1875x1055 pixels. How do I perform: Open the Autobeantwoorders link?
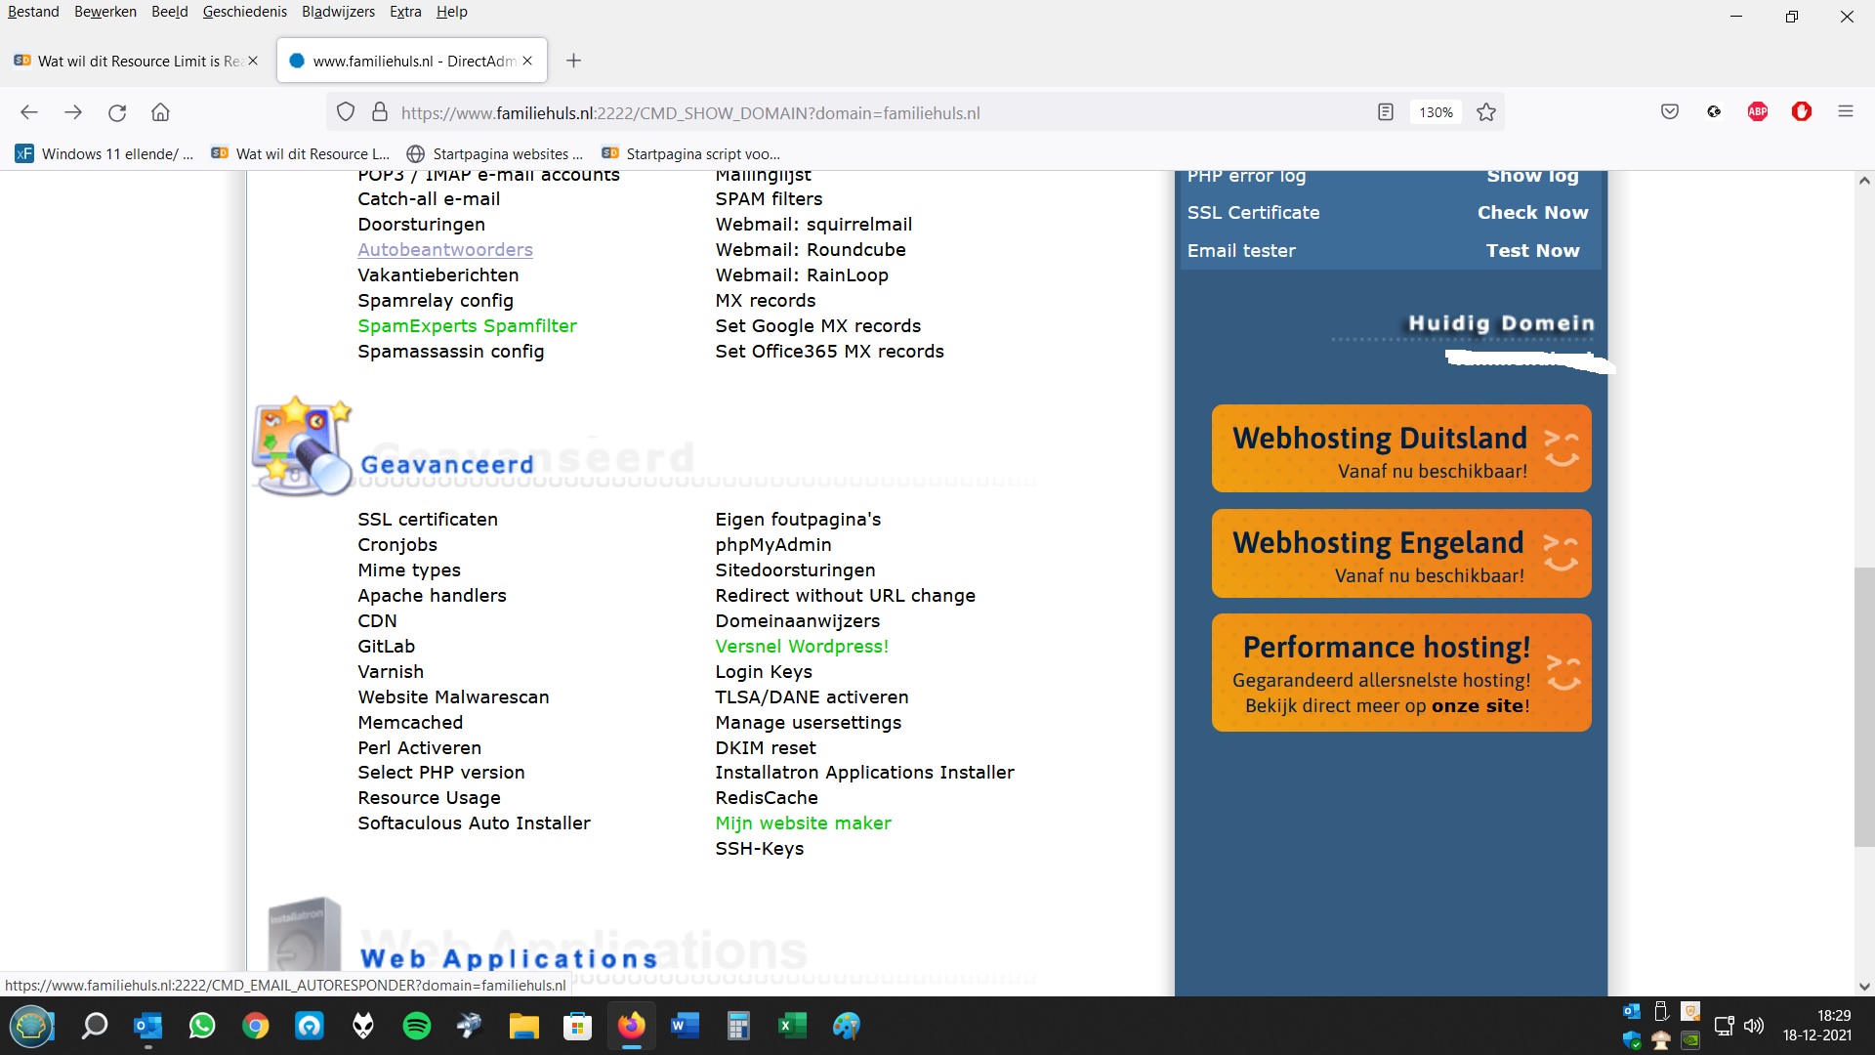pyautogui.click(x=445, y=249)
